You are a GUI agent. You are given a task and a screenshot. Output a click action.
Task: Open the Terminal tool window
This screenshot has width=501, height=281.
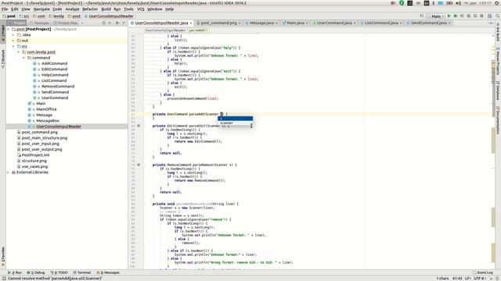coord(81,272)
